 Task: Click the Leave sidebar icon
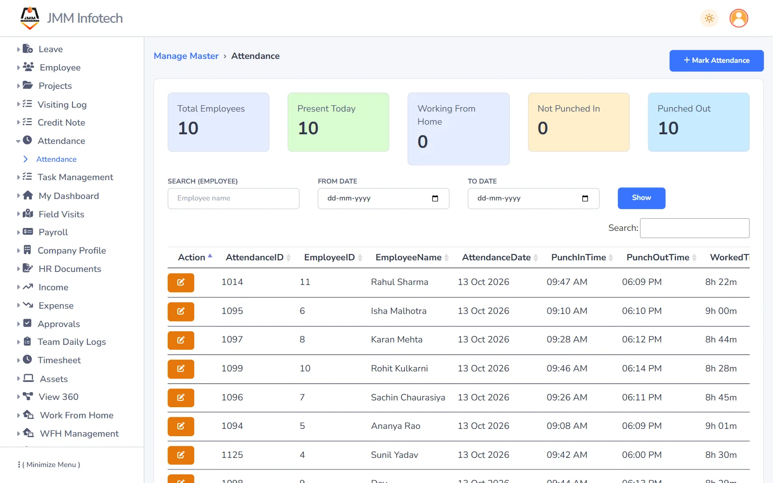28,49
